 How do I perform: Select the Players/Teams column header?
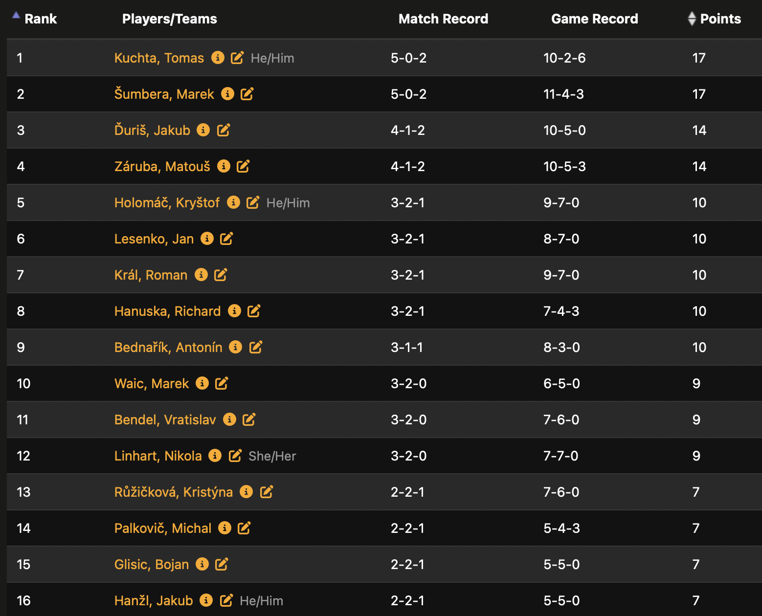point(169,19)
